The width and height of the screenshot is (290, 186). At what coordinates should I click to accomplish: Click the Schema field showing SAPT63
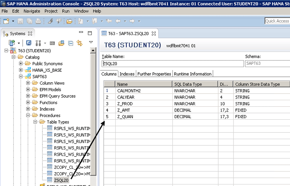tap(267, 64)
